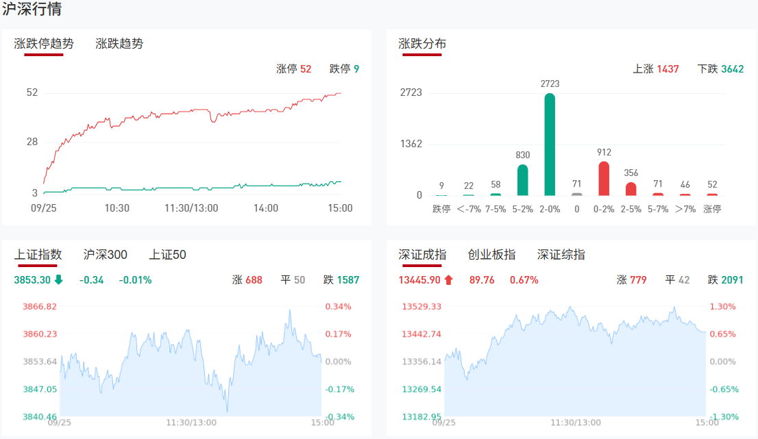Click the 下跌 3642 count

[720, 68]
